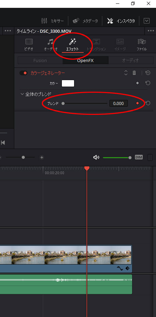Switch to the オーディオ inspector tab with music note
156x317 pixels.
[x=51, y=45]
